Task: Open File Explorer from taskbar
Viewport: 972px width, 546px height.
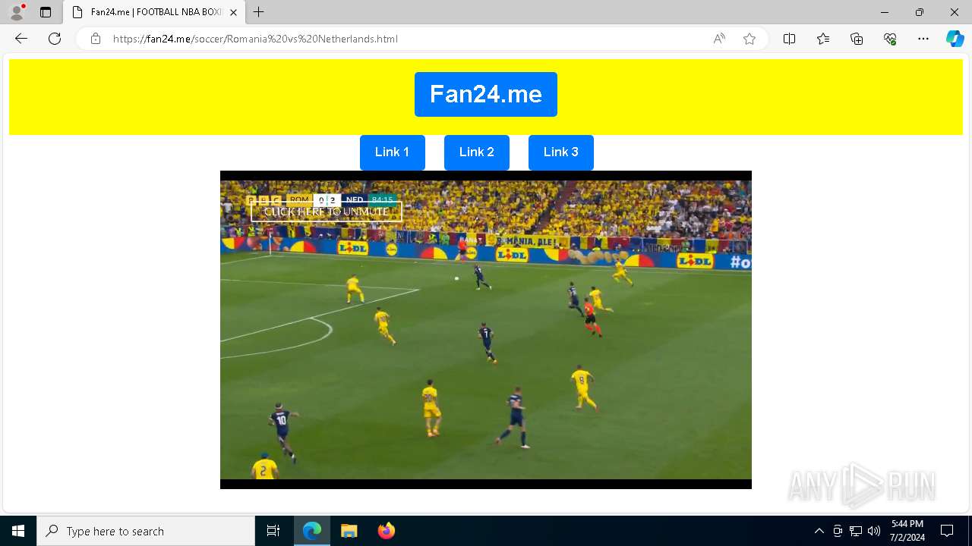Action: pyautogui.click(x=349, y=531)
